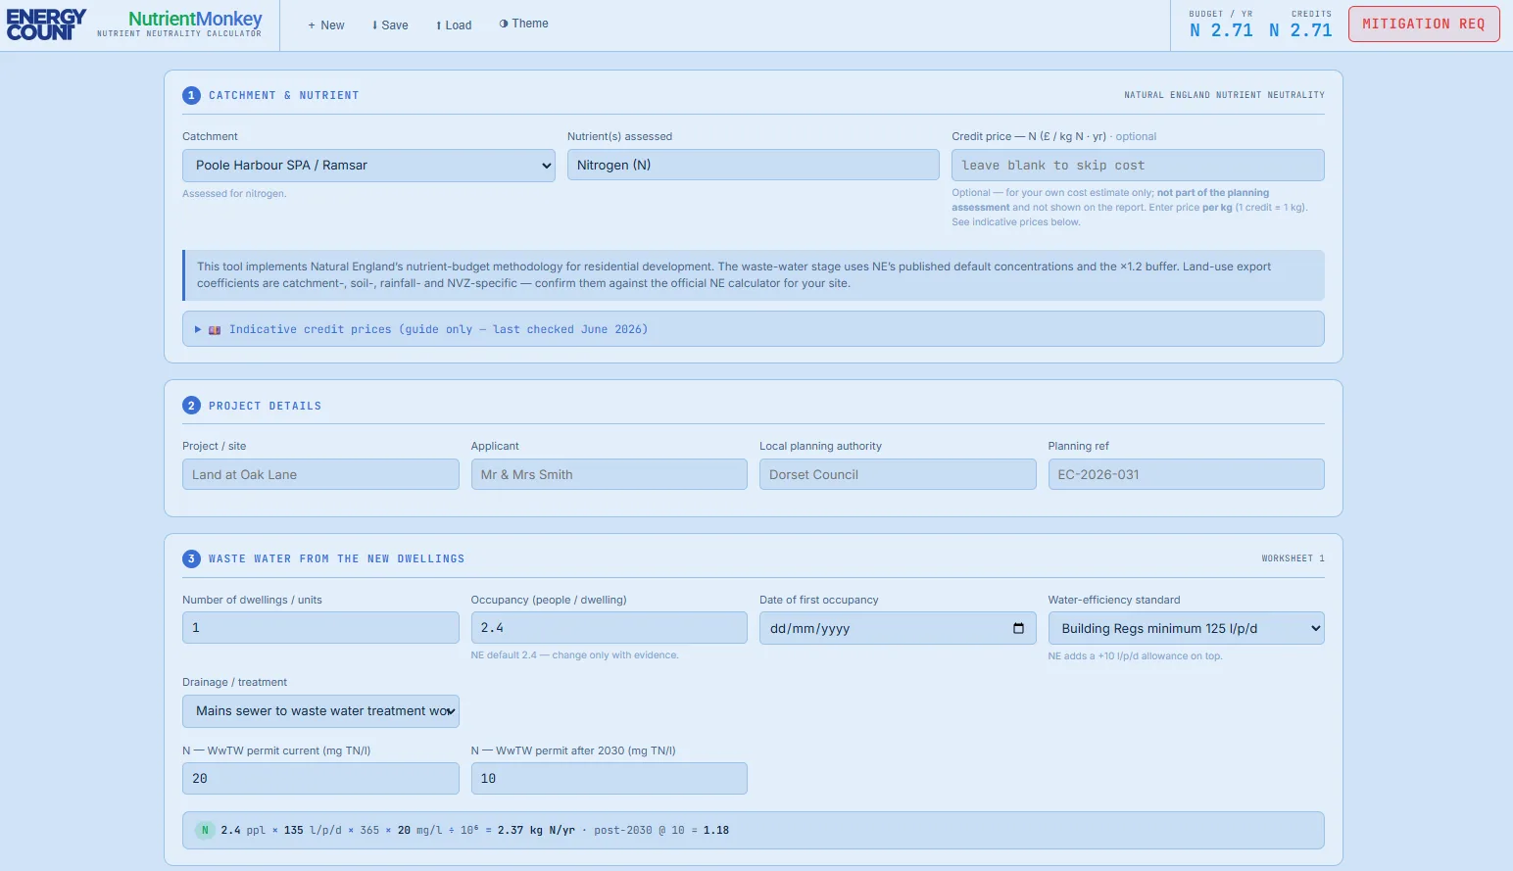Save the current calculation

(390, 24)
